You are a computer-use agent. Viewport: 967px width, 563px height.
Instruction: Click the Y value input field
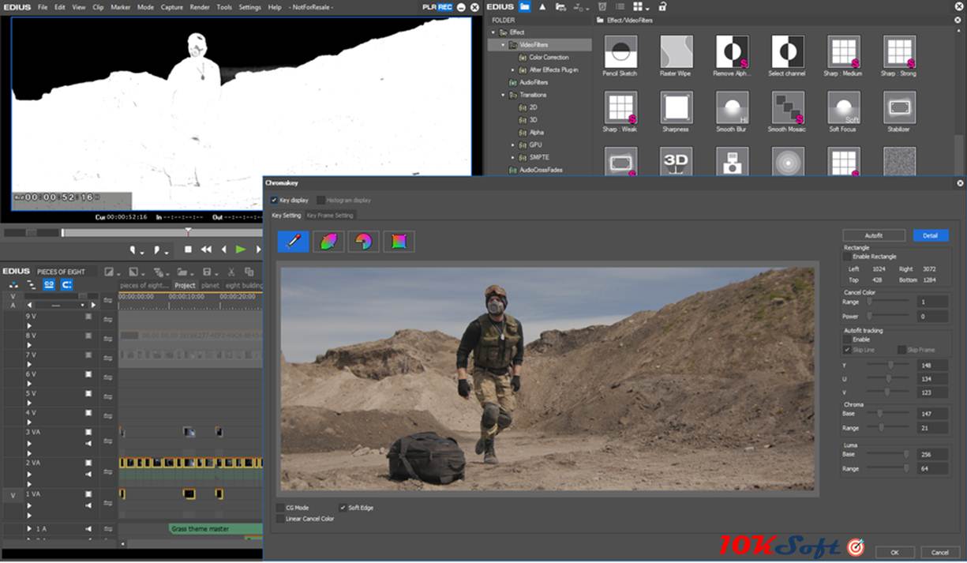click(x=932, y=366)
